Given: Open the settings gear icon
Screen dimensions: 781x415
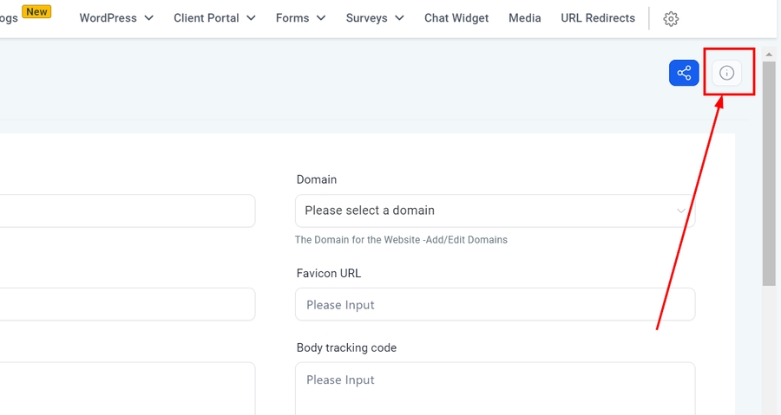Looking at the screenshot, I should pyautogui.click(x=671, y=18).
